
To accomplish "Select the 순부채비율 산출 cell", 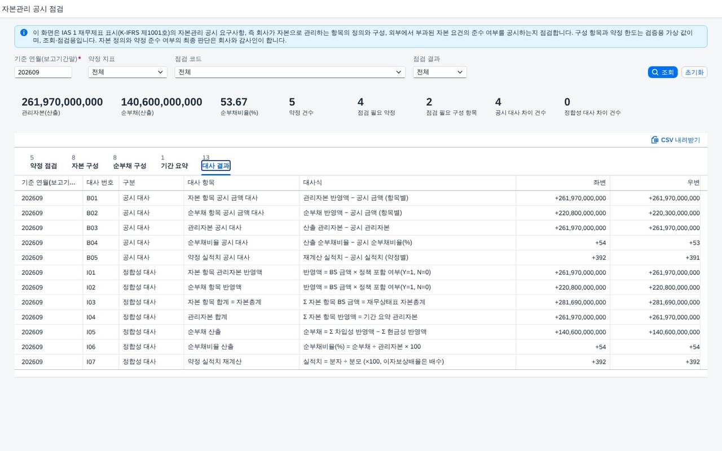I will coord(241,347).
